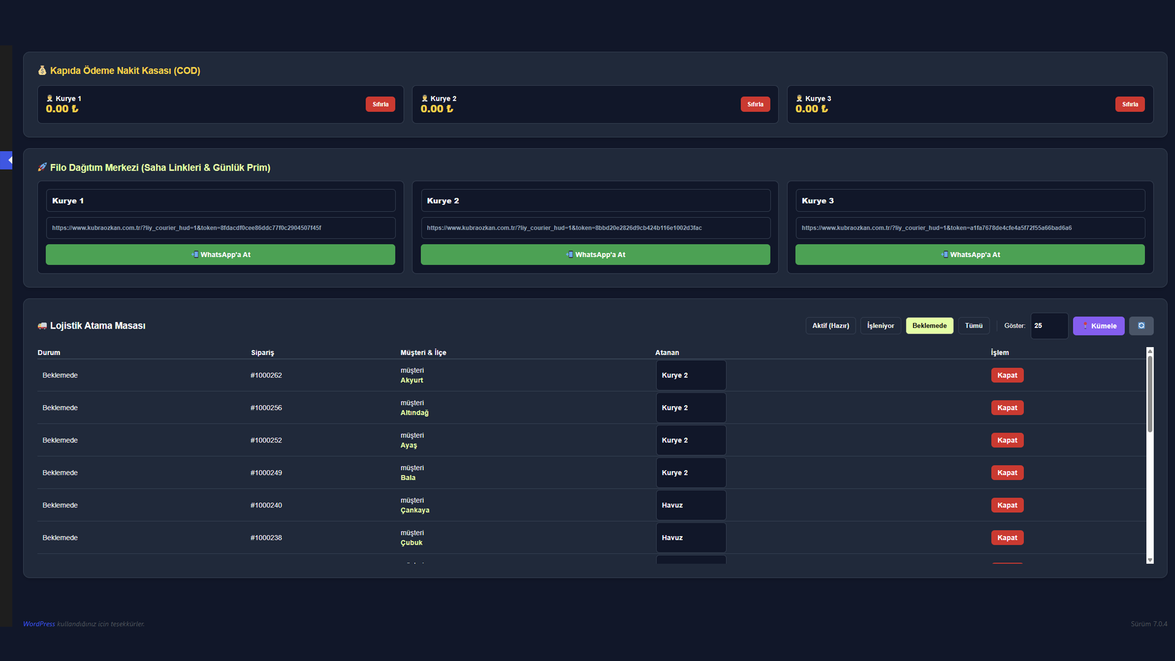Click the Çankaya district text
Viewport: 1175px width, 661px height.
[415, 510]
